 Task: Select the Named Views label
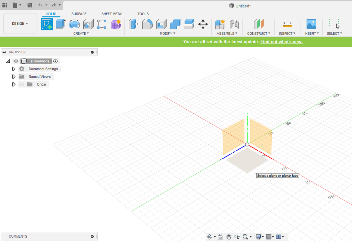click(40, 77)
